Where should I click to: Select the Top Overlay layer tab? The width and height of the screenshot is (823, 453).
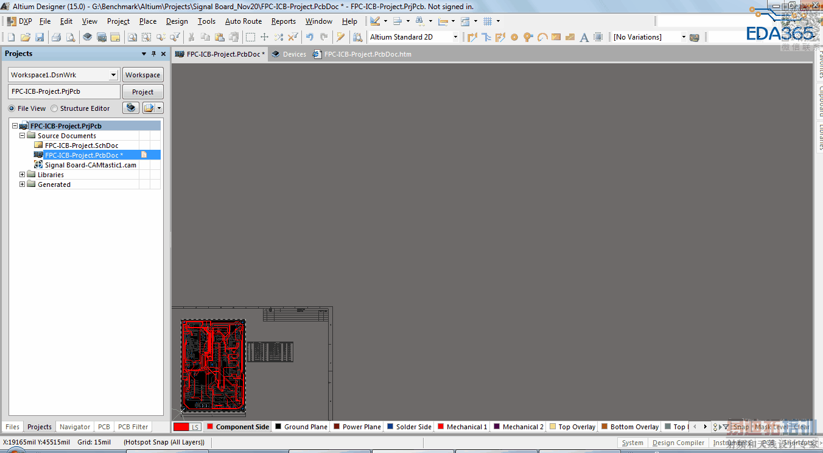[572, 427]
